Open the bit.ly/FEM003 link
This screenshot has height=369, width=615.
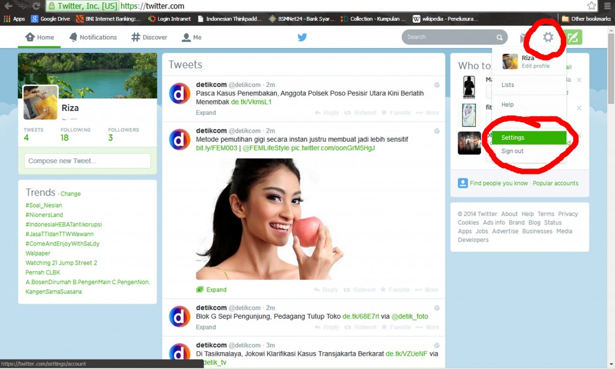[216, 148]
